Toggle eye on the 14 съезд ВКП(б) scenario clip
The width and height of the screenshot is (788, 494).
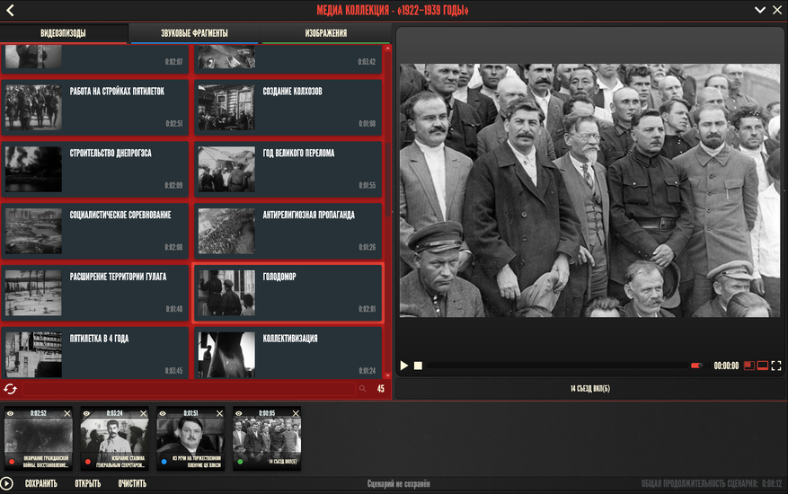tap(239, 413)
